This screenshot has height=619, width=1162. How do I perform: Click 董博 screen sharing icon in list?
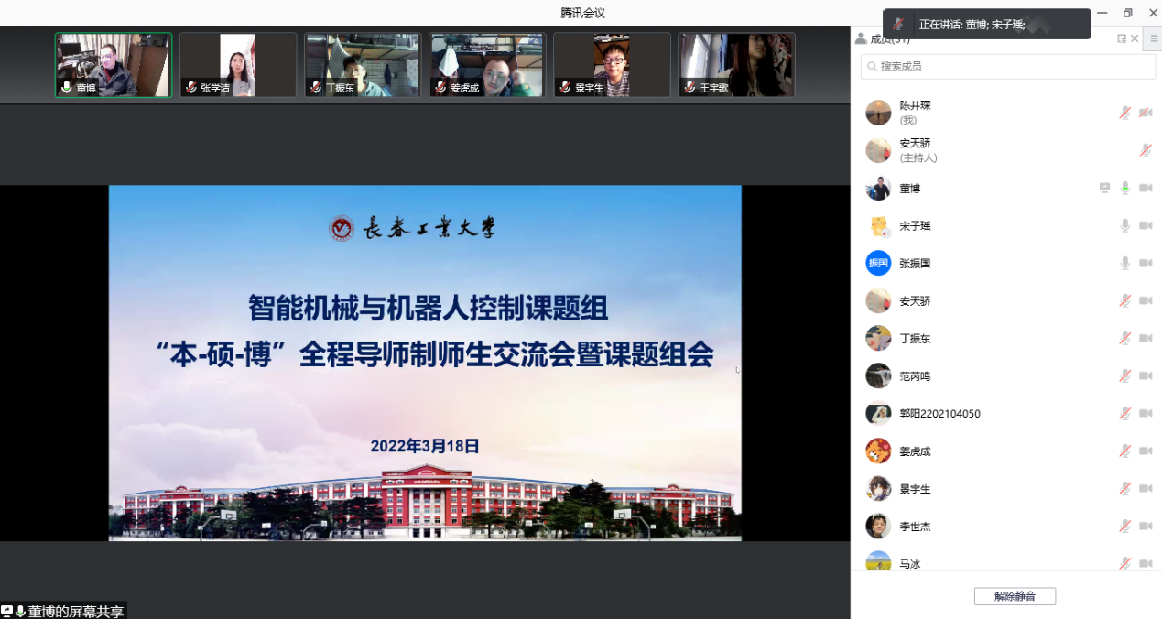(1104, 188)
